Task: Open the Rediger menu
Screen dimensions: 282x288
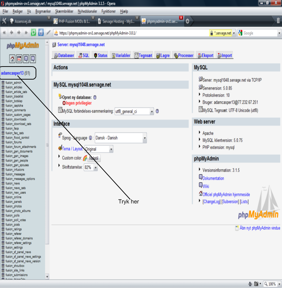Action: tap(18, 11)
